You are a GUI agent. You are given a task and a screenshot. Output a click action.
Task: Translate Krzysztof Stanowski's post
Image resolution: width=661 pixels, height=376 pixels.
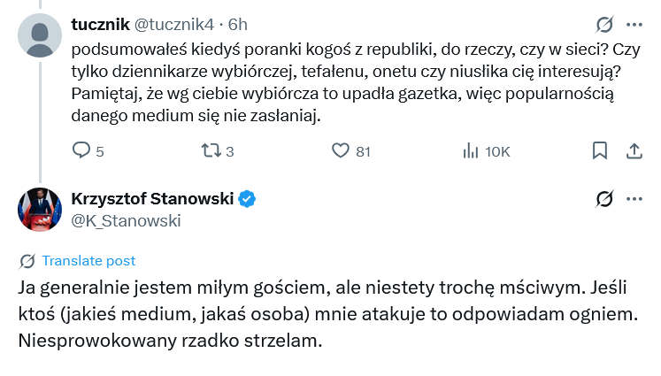point(88,260)
